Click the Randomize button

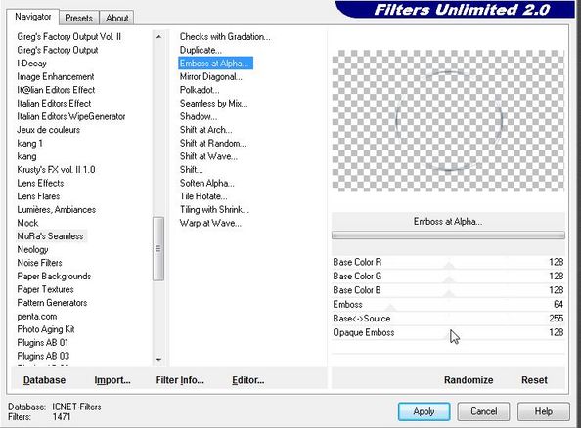[x=469, y=380]
